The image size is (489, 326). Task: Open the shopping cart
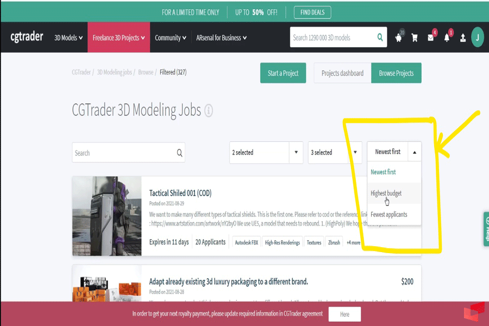[415, 38]
